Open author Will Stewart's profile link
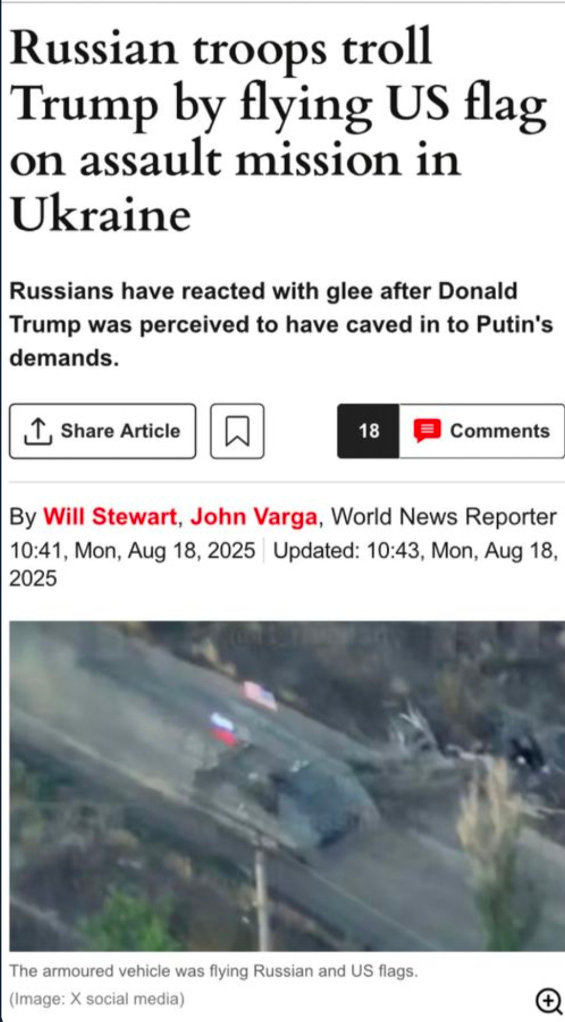Screen dimensions: 565x1022 [x=110, y=517]
